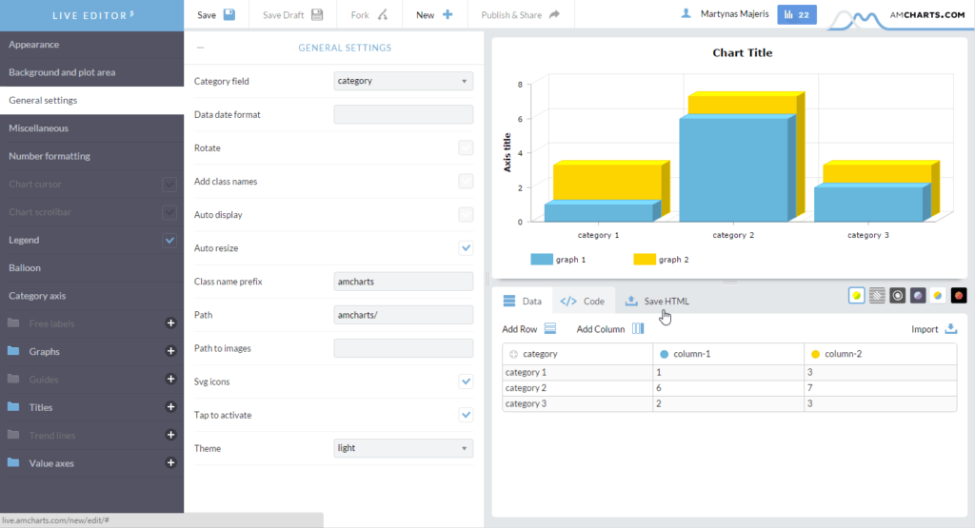The width and height of the screenshot is (975, 528).
Task: Click the plus icon beside Trend lines
Action: point(171,435)
